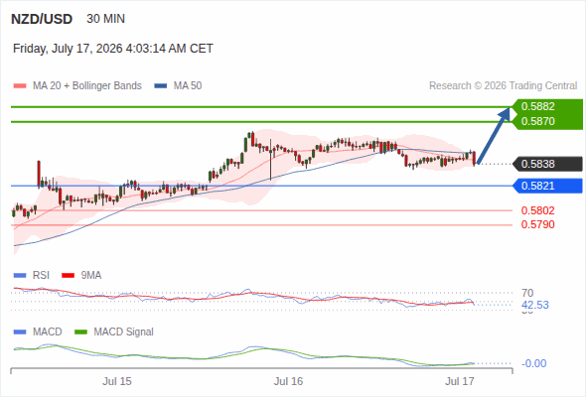Click the green MACD Signal legend marker
Viewport: 586px width, 397px height.
point(80,332)
